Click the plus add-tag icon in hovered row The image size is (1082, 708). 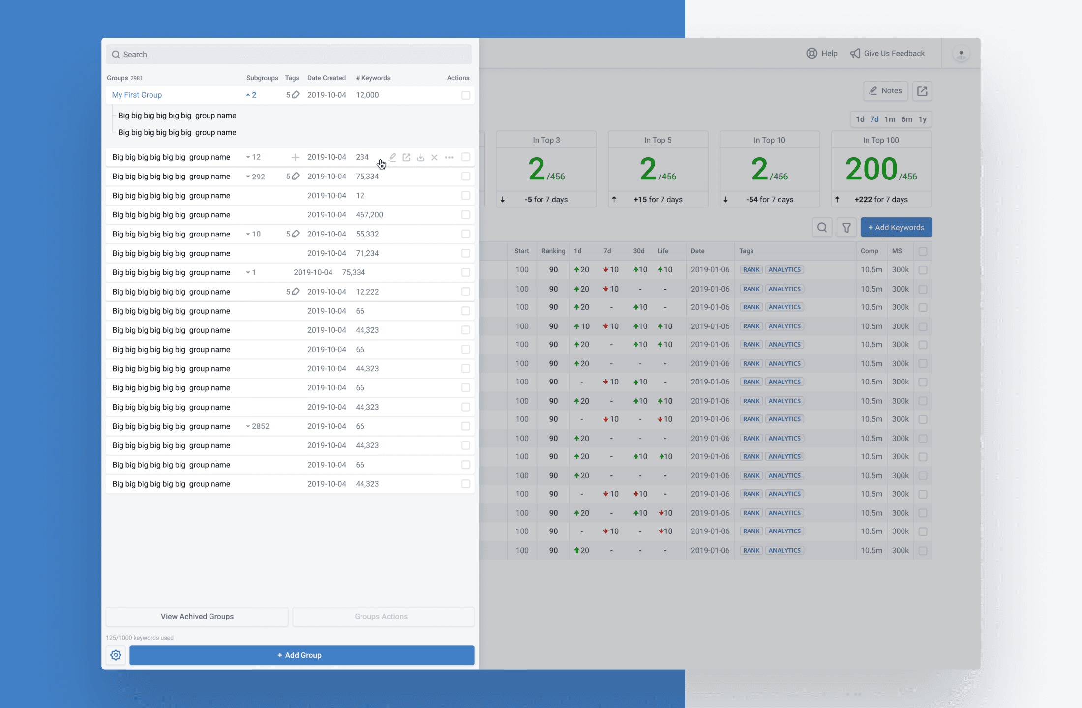click(295, 157)
